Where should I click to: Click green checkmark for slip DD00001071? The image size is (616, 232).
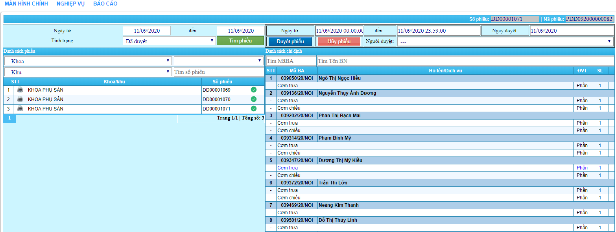254,109
